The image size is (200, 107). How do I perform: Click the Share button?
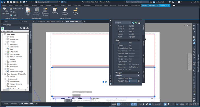pyautogui.click(x=64, y=2)
